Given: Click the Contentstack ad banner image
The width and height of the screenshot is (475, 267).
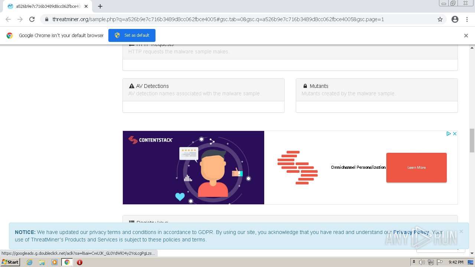Looking at the screenshot, I should 193,167.
